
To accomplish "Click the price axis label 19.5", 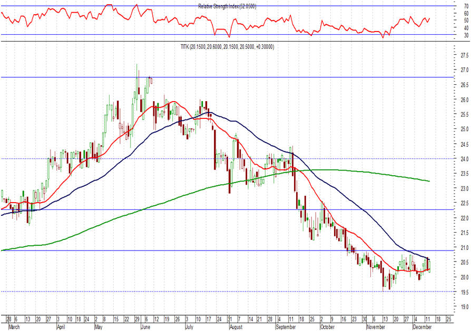I will [x=464, y=292].
